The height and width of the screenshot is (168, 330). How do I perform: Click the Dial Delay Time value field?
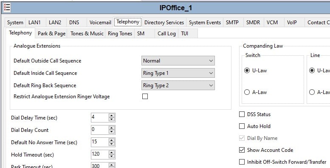pyautogui.click(x=100, y=117)
